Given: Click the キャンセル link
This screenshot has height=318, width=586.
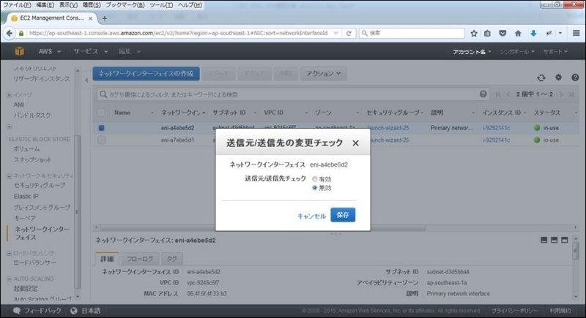Looking at the screenshot, I should pos(311,216).
